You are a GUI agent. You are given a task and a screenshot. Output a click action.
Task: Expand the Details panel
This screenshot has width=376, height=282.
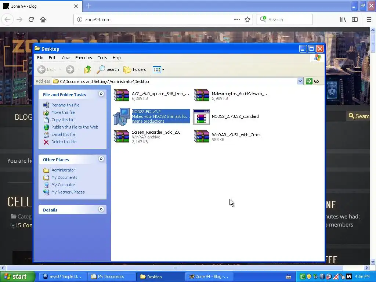101,209
